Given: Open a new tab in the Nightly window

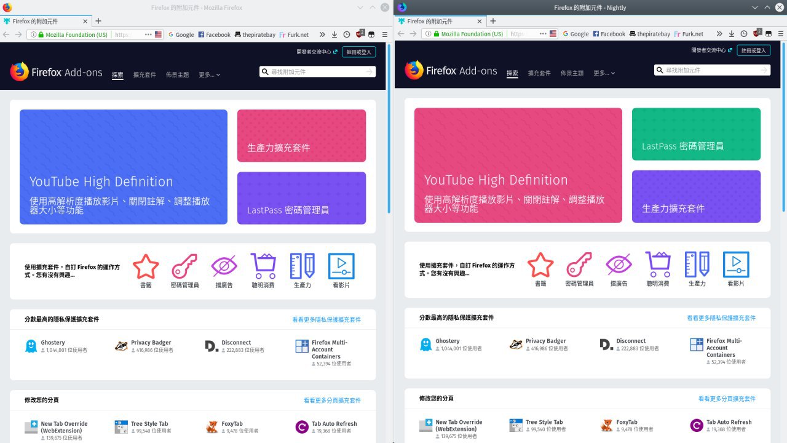Looking at the screenshot, I should tap(492, 21).
